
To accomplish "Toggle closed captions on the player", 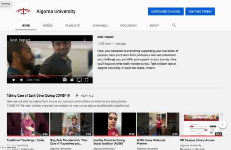I will pyautogui.click(x=65, y=80).
